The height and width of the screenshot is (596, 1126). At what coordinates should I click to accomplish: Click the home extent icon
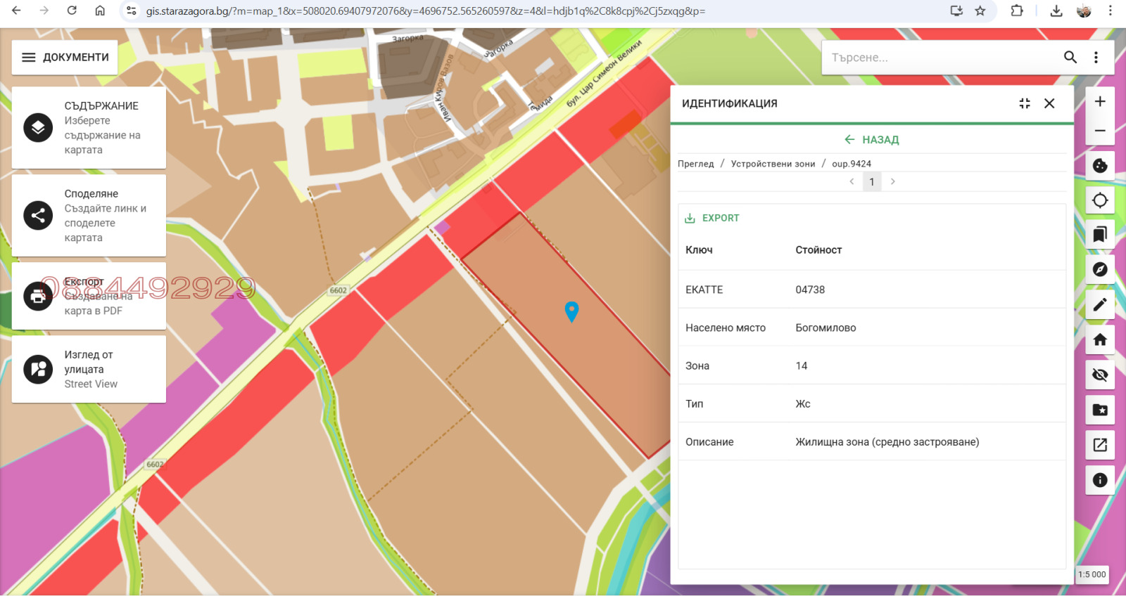click(x=1100, y=339)
